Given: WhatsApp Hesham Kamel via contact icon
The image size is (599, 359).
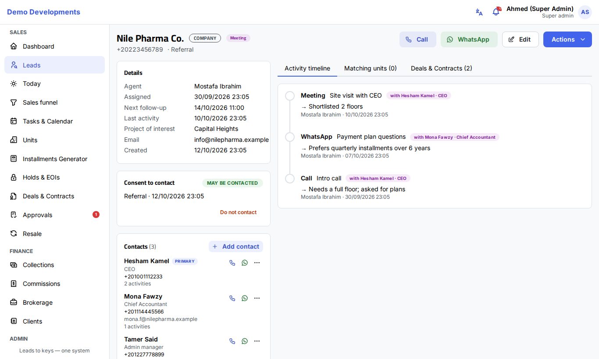Looking at the screenshot, I should (x=245, y=263).
